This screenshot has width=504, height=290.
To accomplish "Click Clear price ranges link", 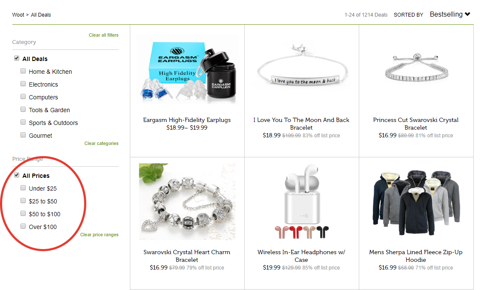I will [x=100, y=235].
